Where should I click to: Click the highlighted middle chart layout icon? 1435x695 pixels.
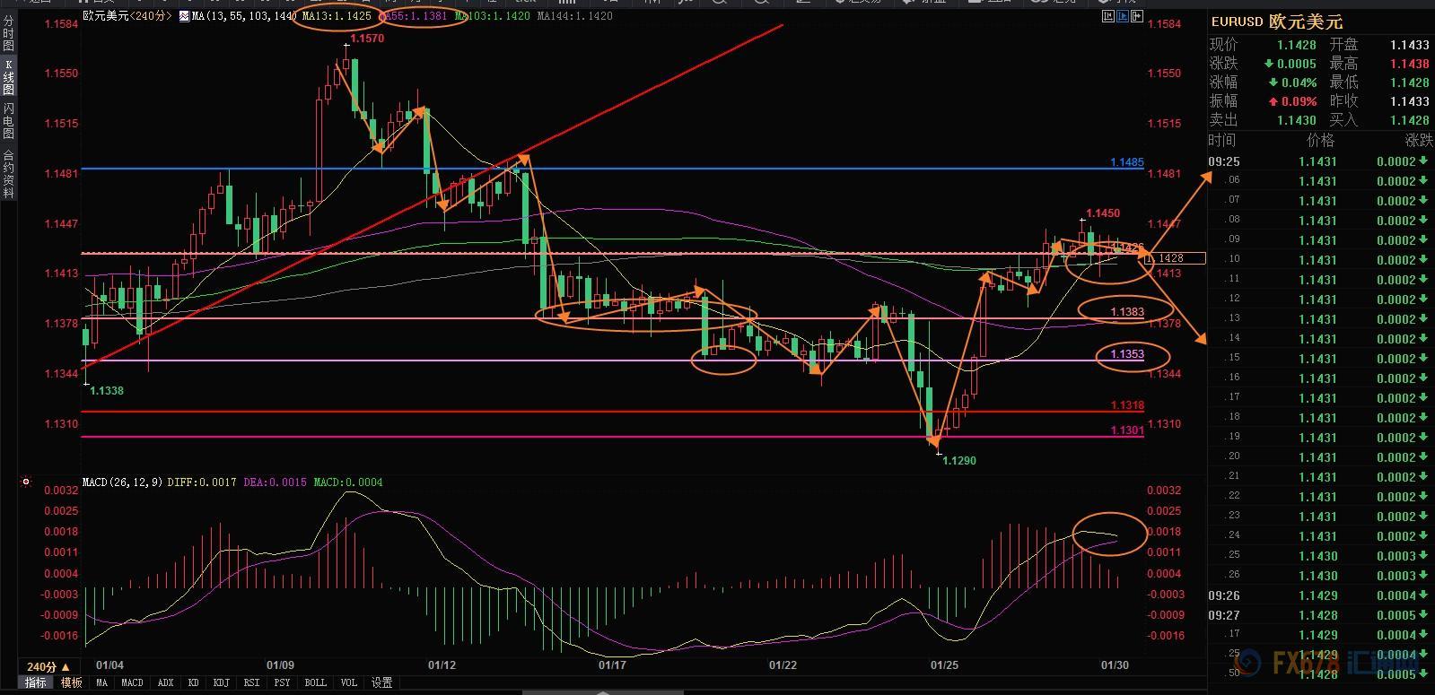click(1122, 16)
